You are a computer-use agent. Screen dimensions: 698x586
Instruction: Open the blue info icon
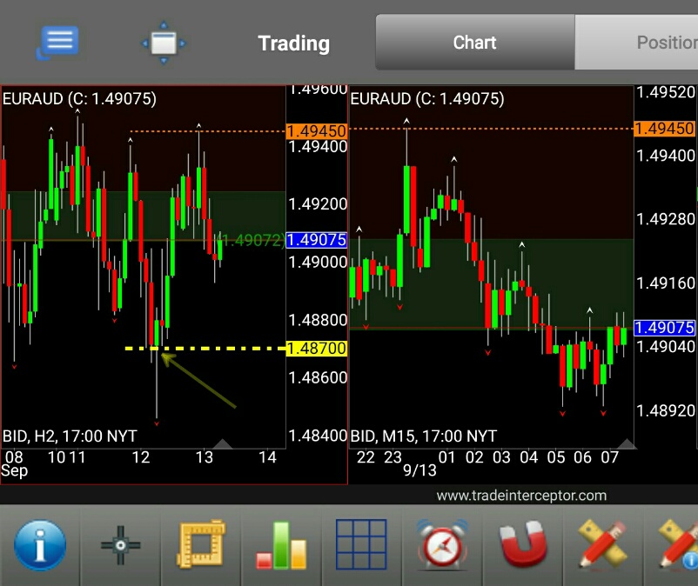[x=40, y=544]
